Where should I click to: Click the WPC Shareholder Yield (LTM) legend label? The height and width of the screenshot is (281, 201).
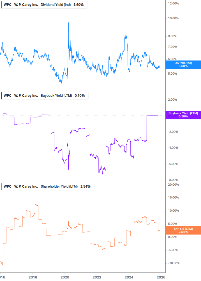(x=48, y=186)
